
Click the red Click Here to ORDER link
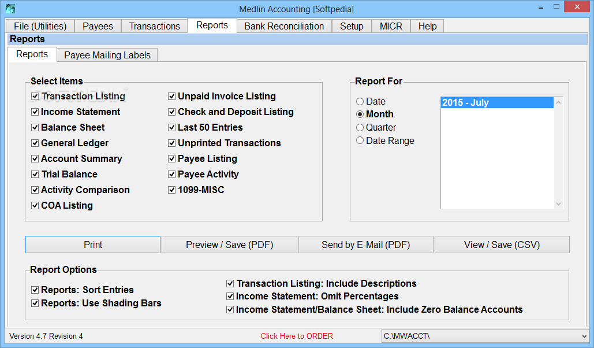tap(297, 336)
